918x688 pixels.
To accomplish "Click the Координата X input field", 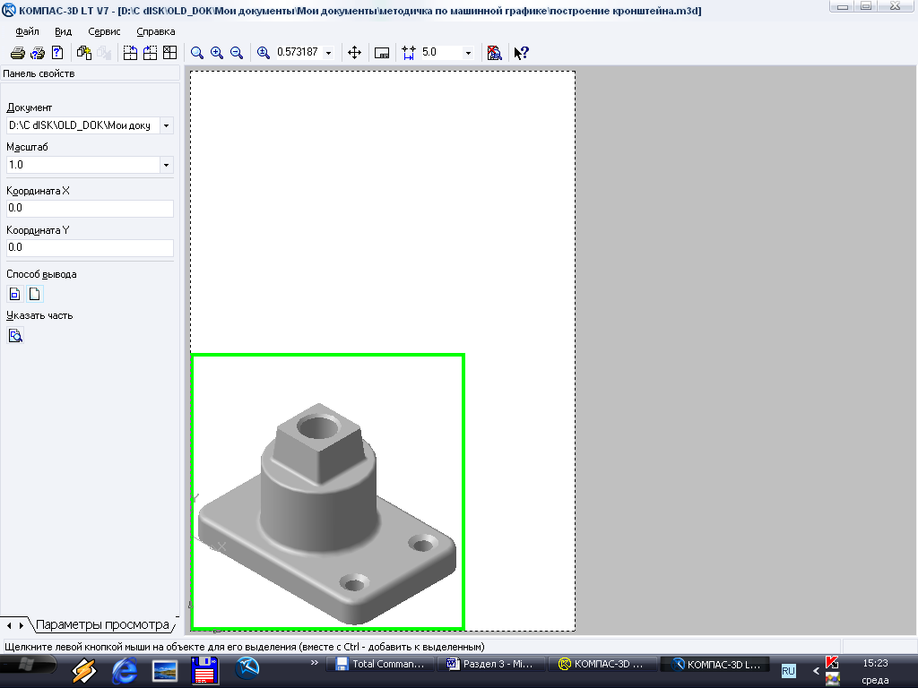I will [x=91, y=208].
